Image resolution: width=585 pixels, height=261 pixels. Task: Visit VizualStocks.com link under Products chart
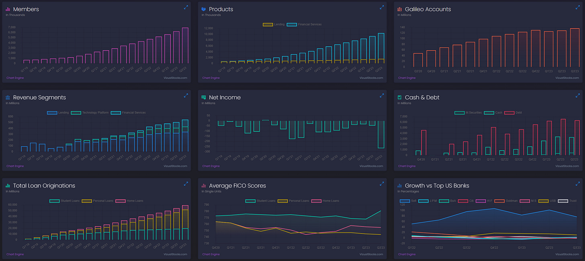pos(371,78)
